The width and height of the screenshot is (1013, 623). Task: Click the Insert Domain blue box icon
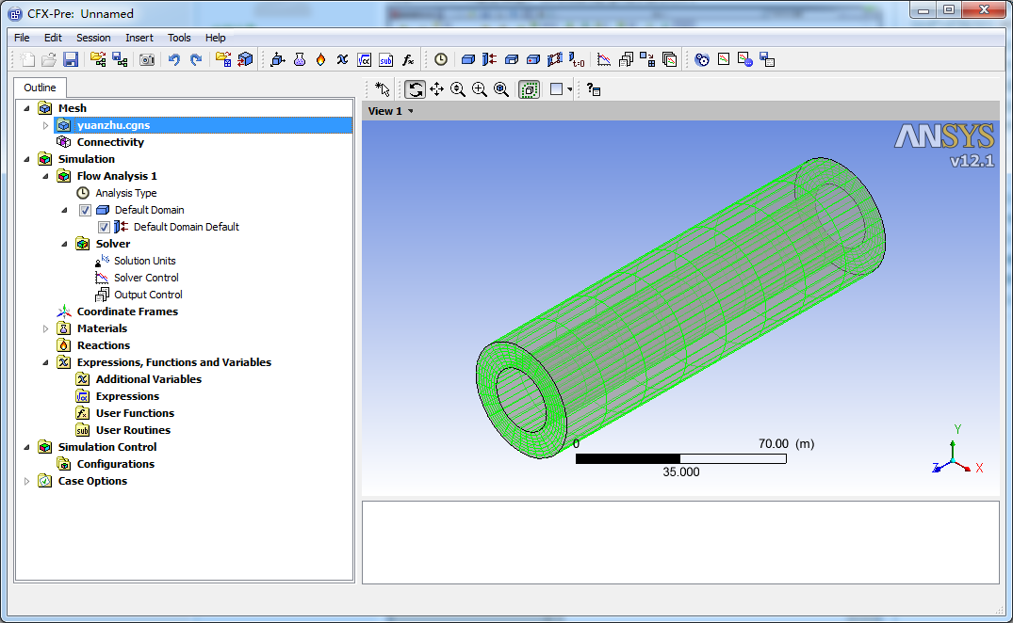click(468, 59)
